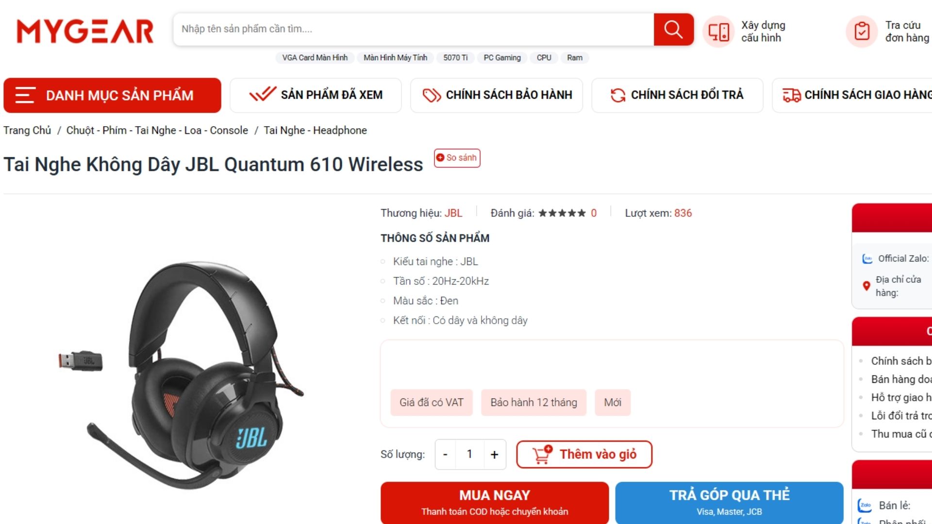Click the Zalo icon beside Bán lẻ
The image size is (932, 524).
pyautogui.click(x=865, y=505)
